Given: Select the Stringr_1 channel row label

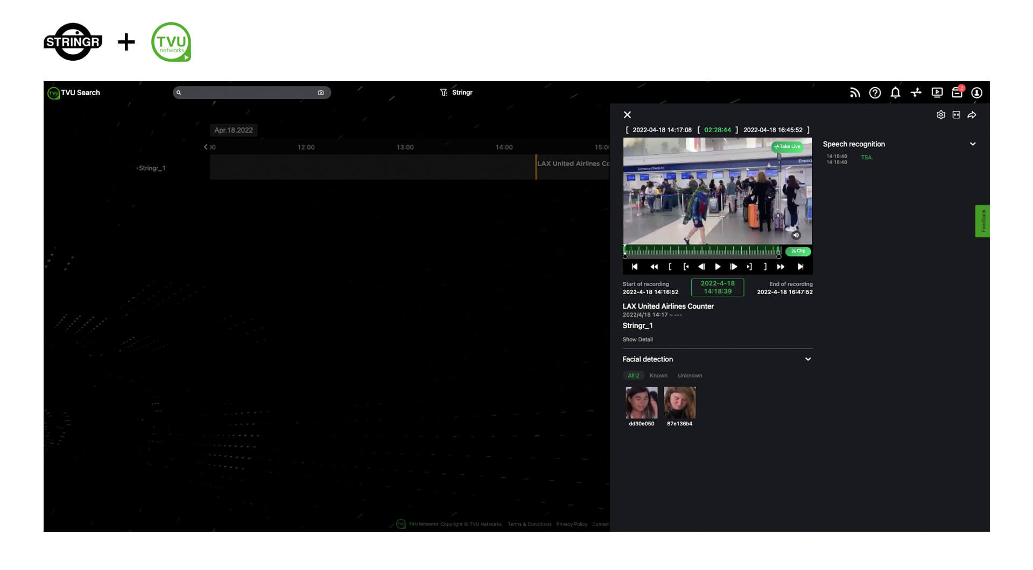Looking at the screenshot, I should (151, 168).
